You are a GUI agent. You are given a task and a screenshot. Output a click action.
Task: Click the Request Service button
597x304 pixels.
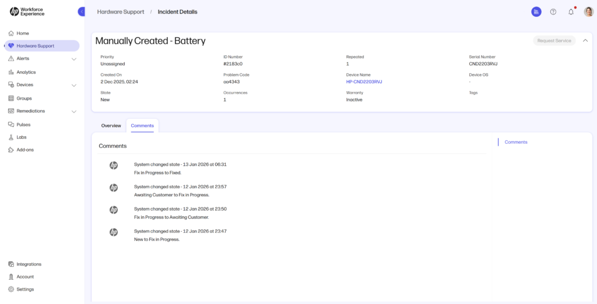tap(554, 41)
